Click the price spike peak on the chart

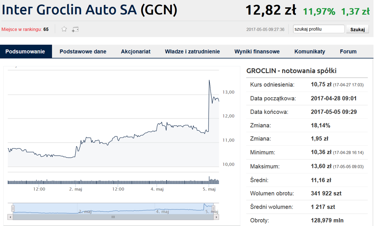click(x=209, y=81)
